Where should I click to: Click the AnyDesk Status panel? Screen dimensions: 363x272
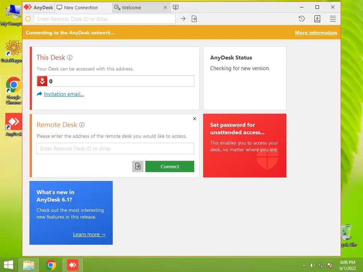tap(245, 78)
